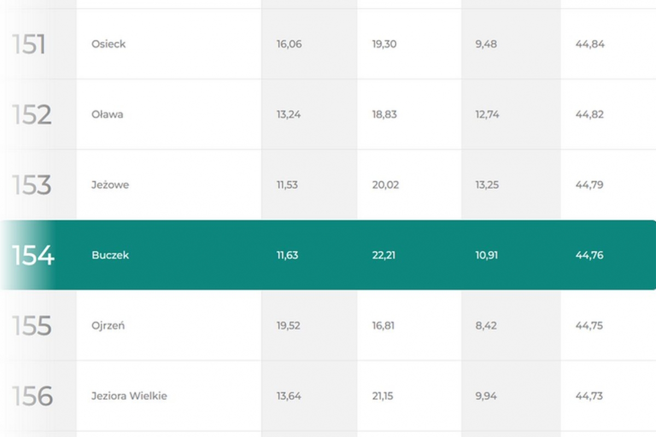Screen dimensions: 656x437
Task: Click the 22,21 value in Buczek row
Action: tap(384, 255)
